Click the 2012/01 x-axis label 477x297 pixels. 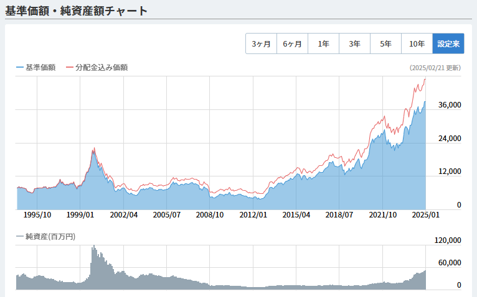point(253,215)
